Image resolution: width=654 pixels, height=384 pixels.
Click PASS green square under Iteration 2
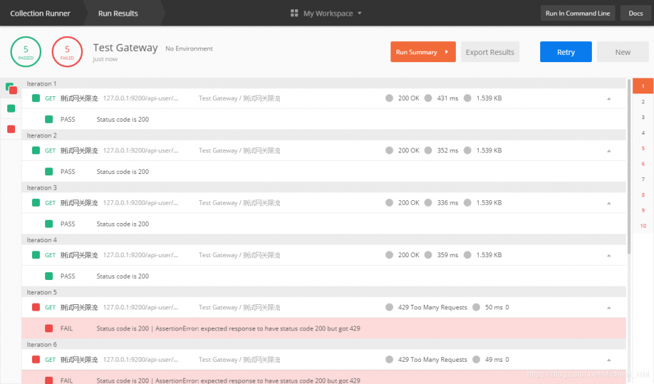49,171
